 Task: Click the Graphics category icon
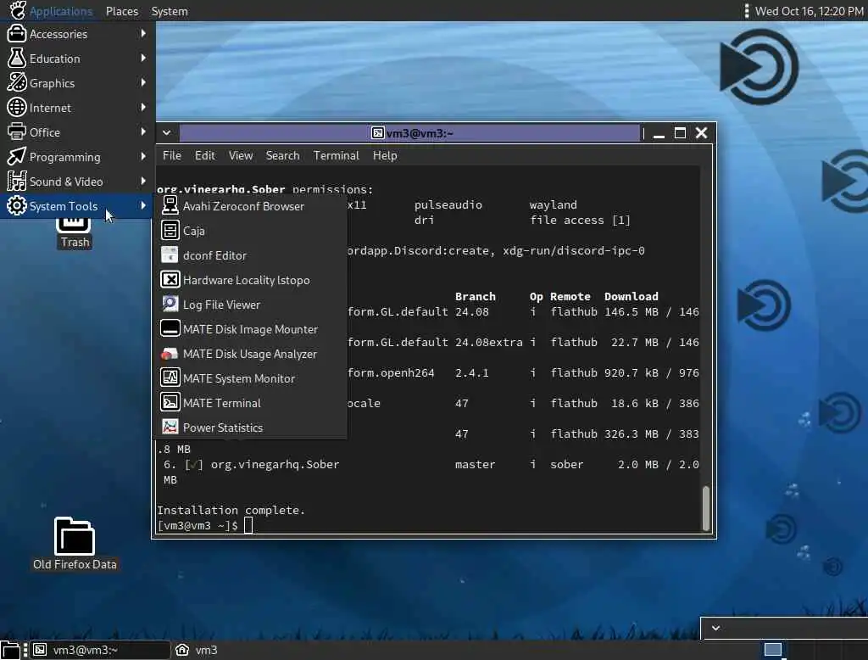tap(17, 82)
